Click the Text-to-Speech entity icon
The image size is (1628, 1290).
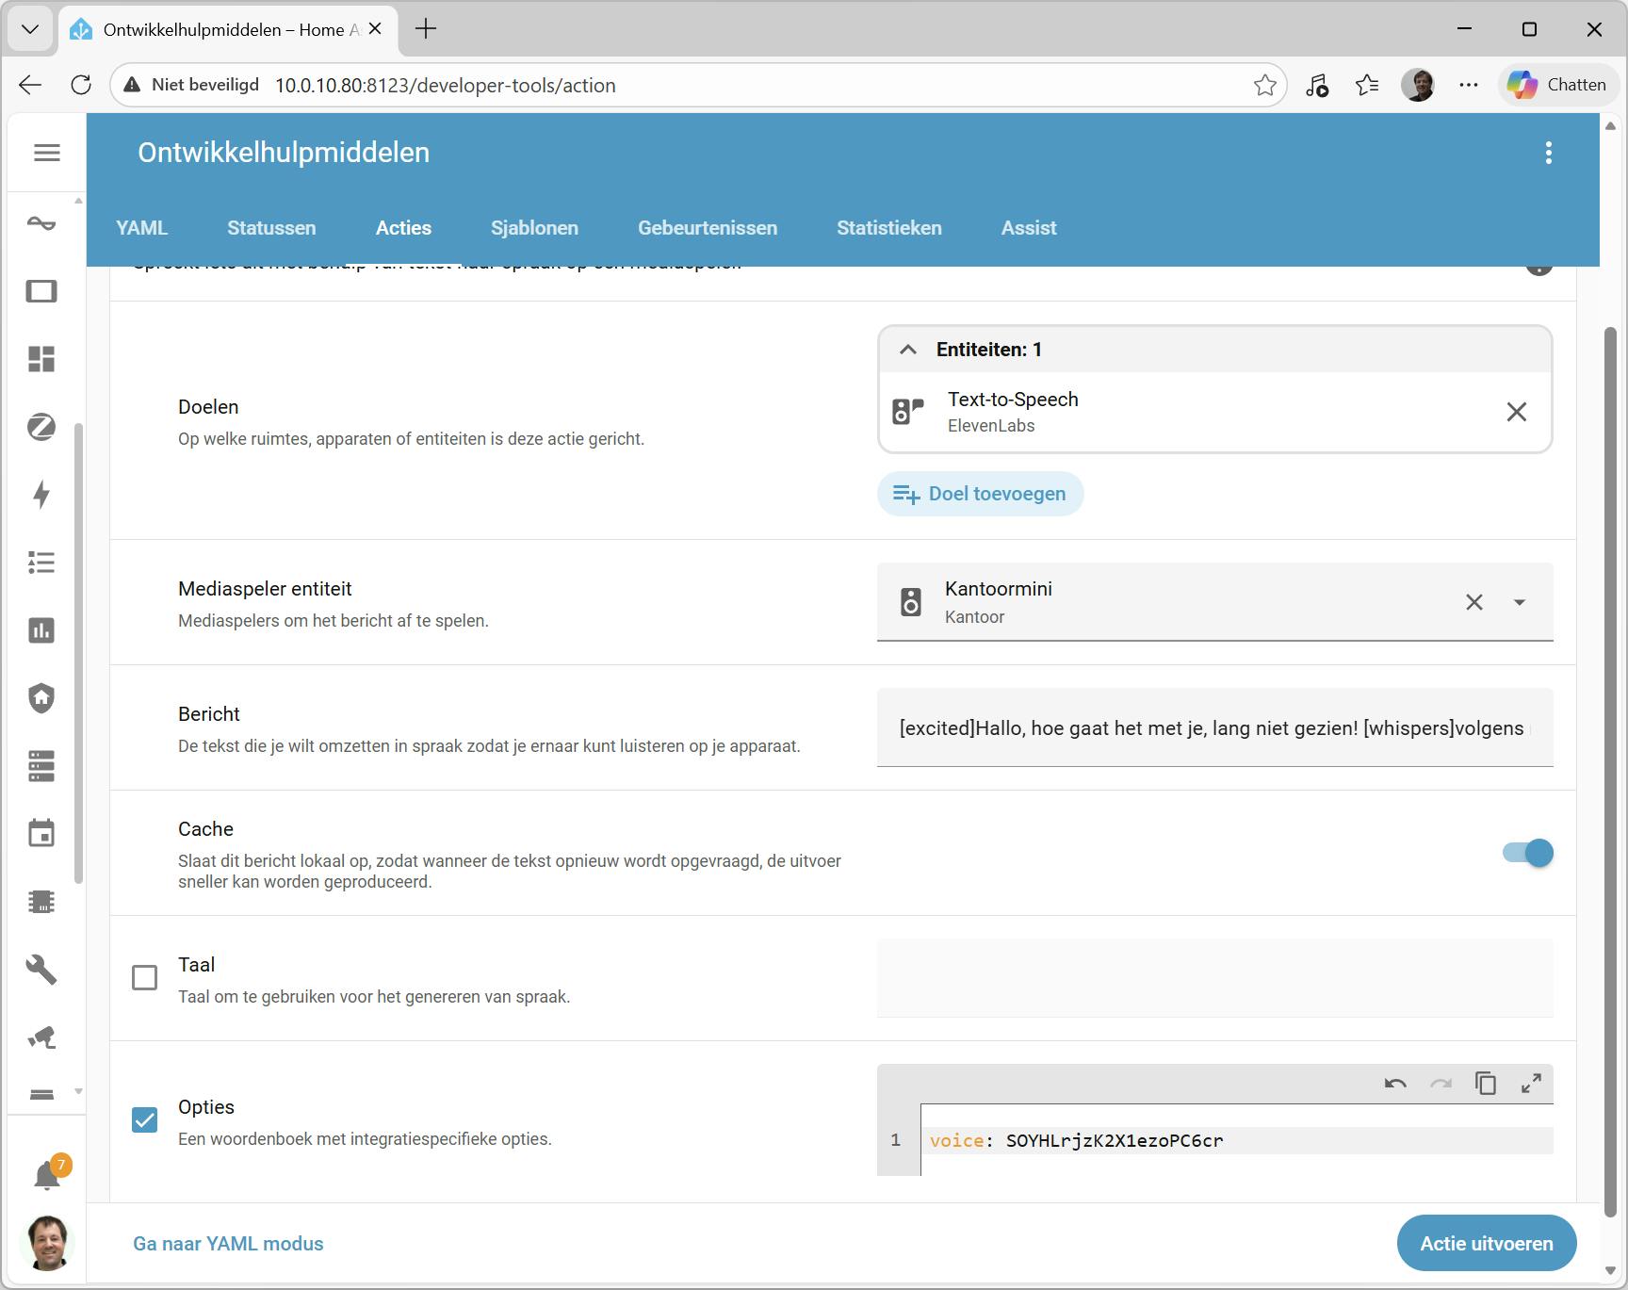[908, 412]
